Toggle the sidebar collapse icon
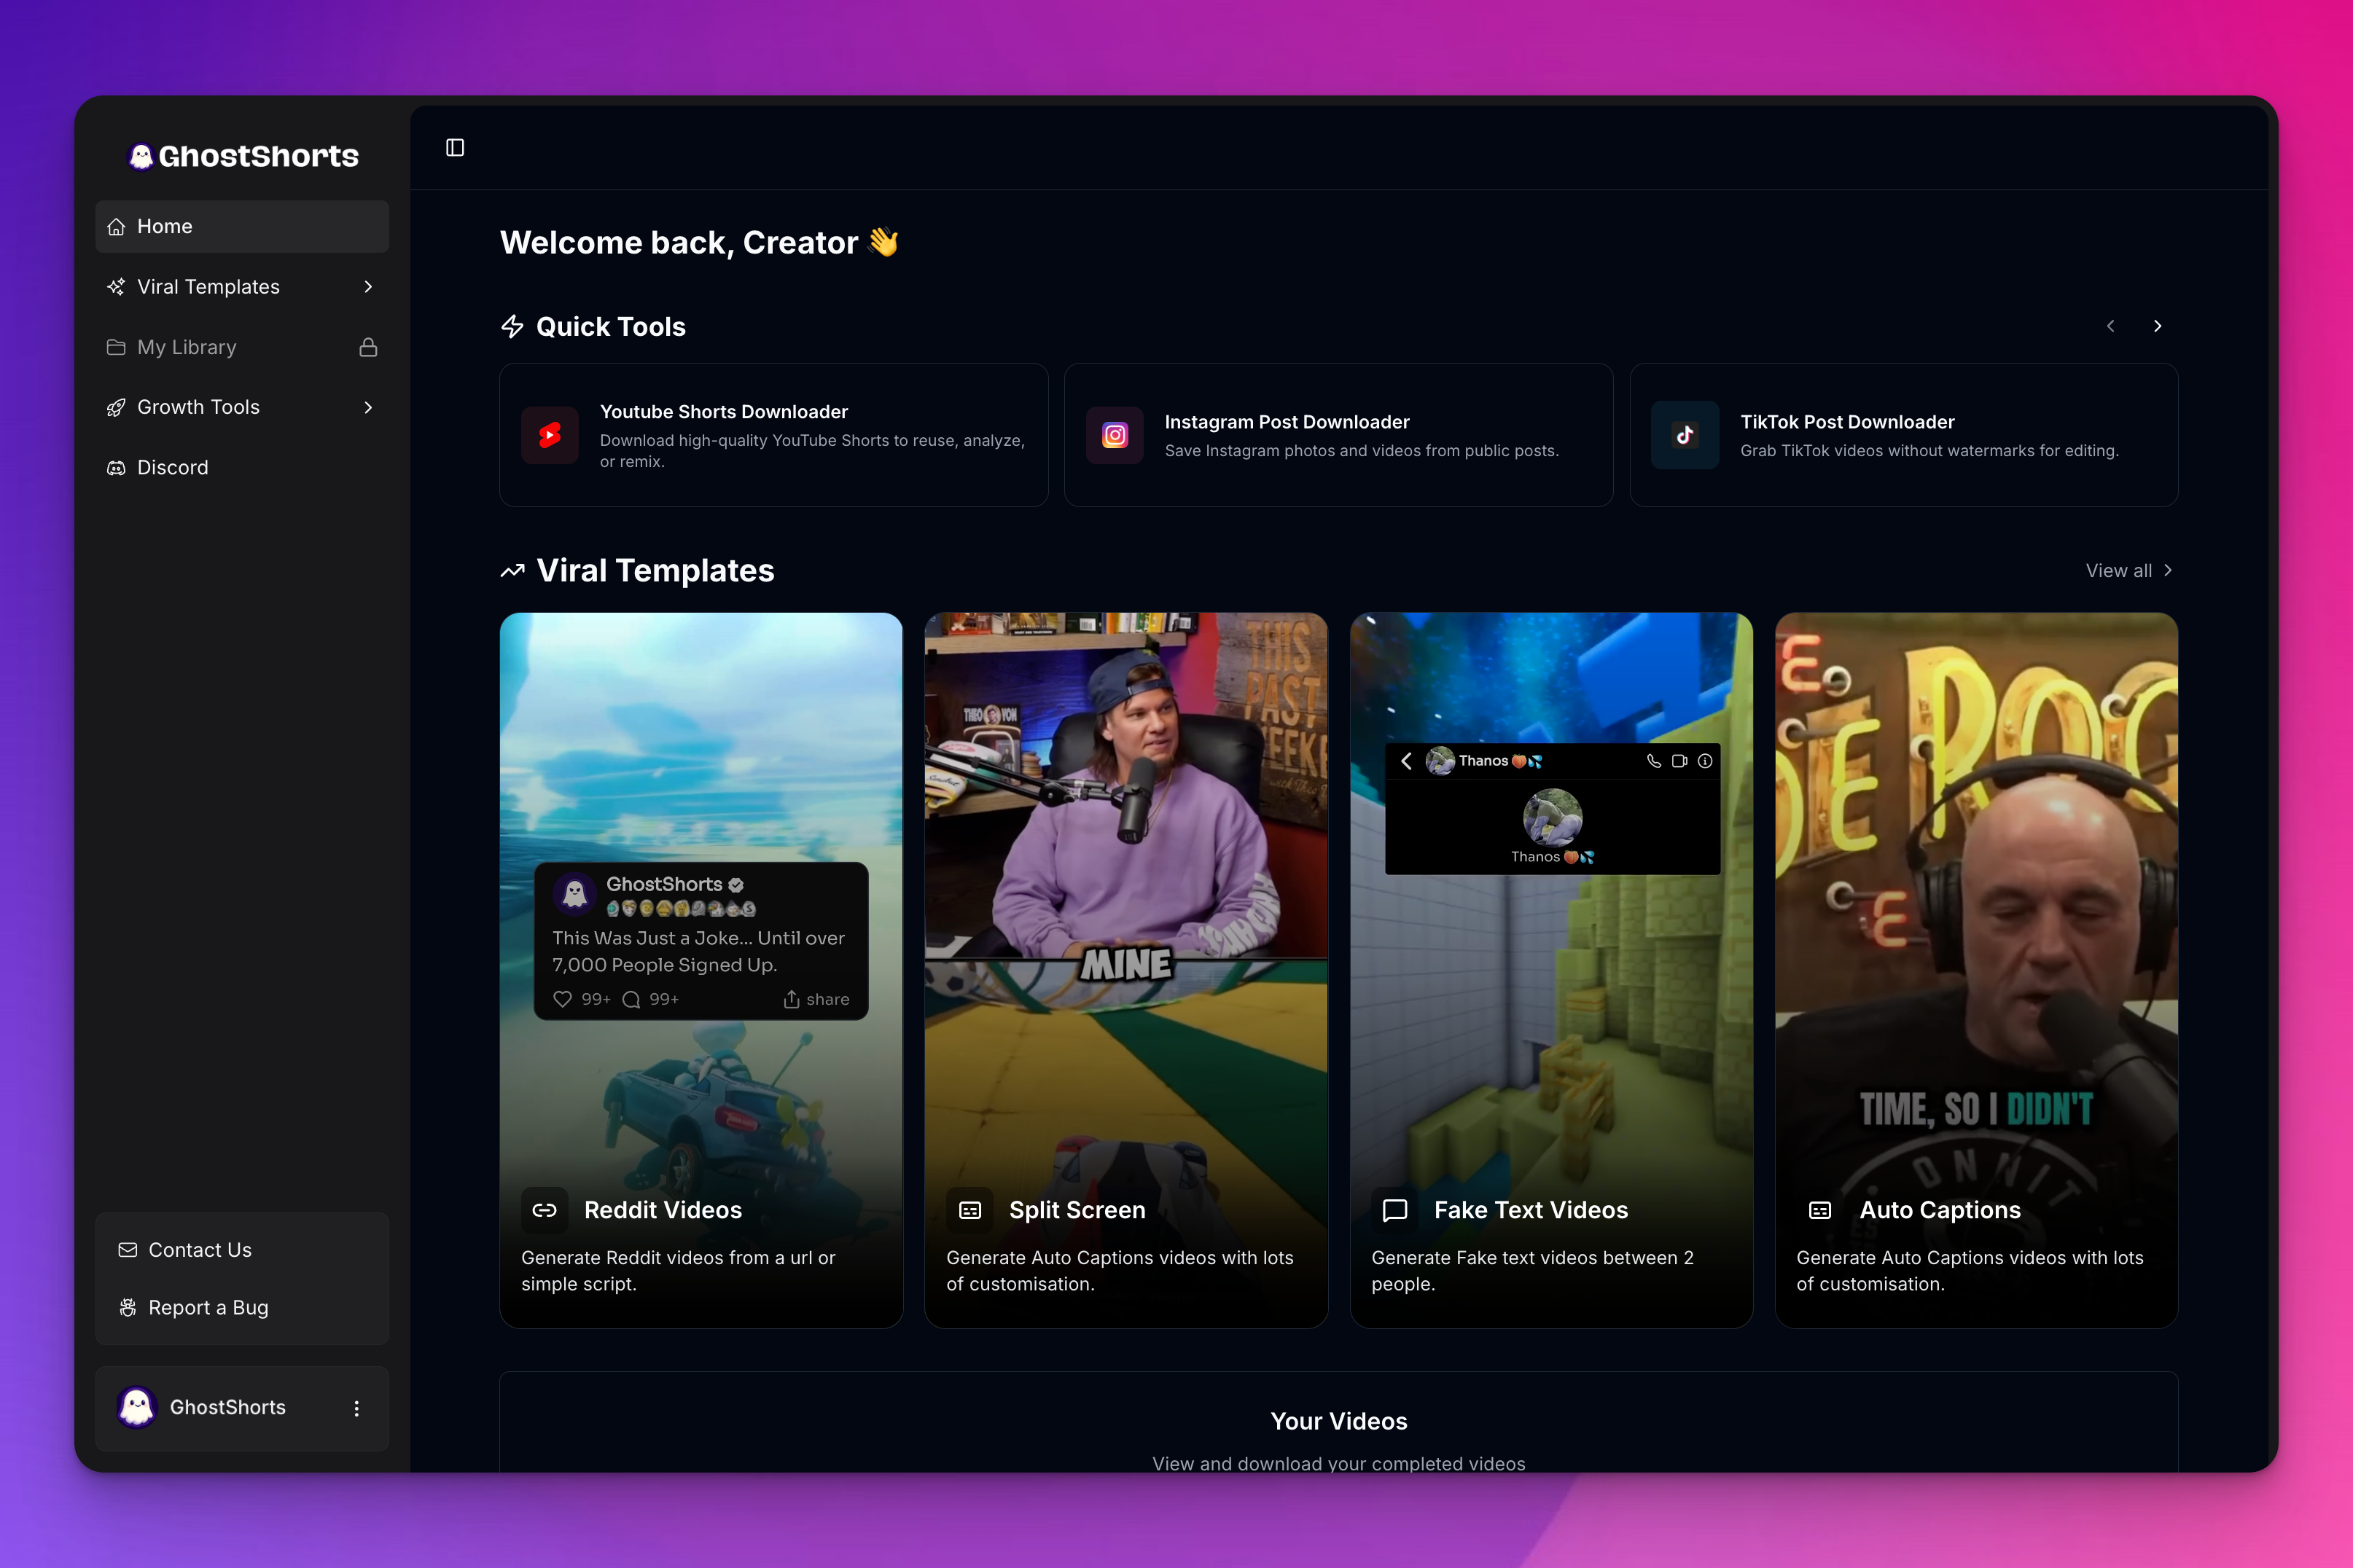The width and height of the screenshot is (2353, 1568). click(455, 148)
